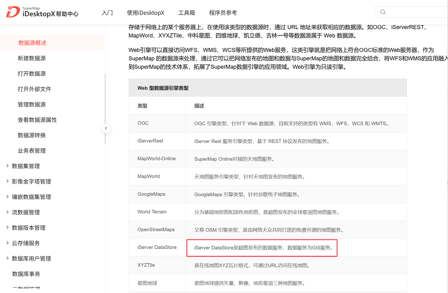Click the MapWorld-Online table cell
The width and height of the screenshot is (448, 293).
click(x=157, y=158)
